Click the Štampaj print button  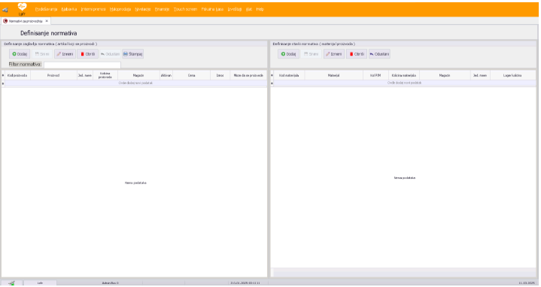133,54
